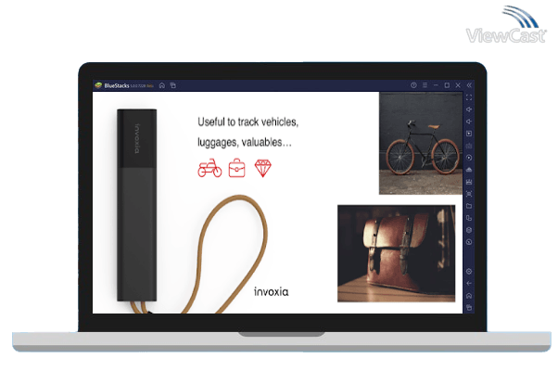Go to Android home via sidebar
Viewport: 558px width, 384px height.
click(469, 296)
